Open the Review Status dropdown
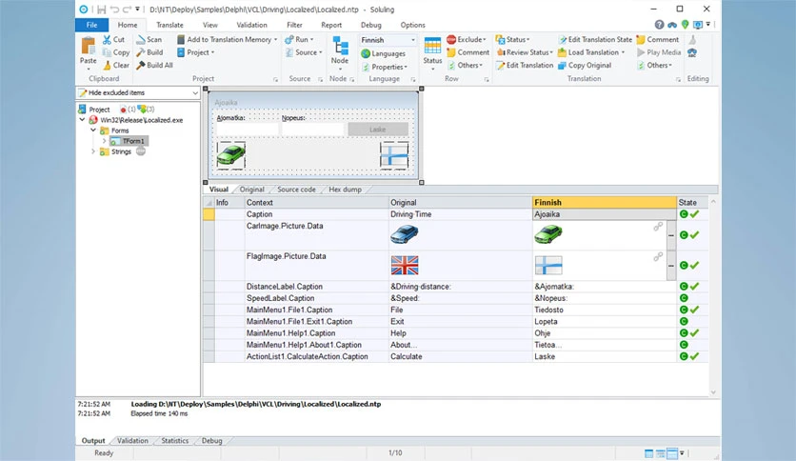 525,52
